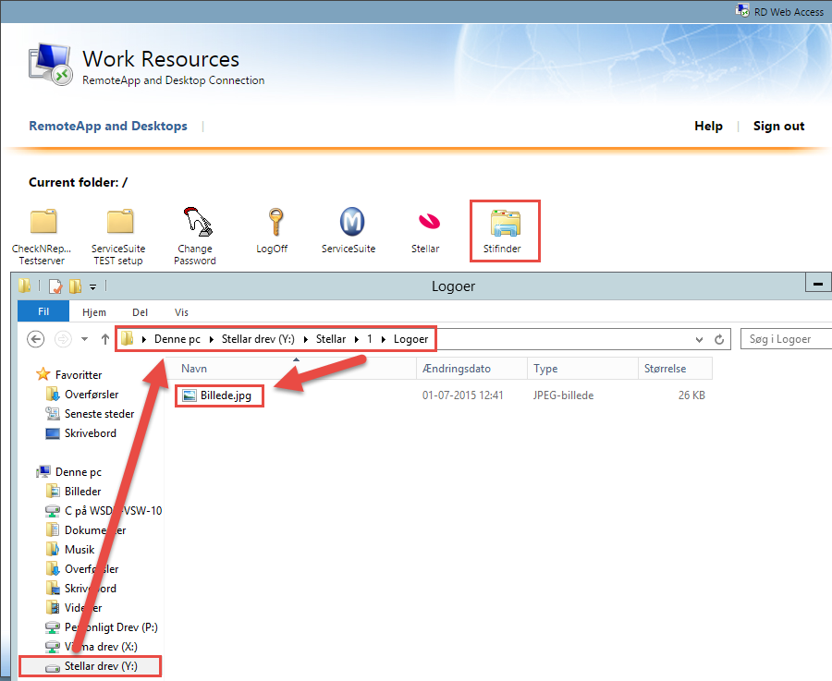Click Stellar drev (Y:) in the breadcrumb
This screenshot has height=681, width=832.
[258, 339]
